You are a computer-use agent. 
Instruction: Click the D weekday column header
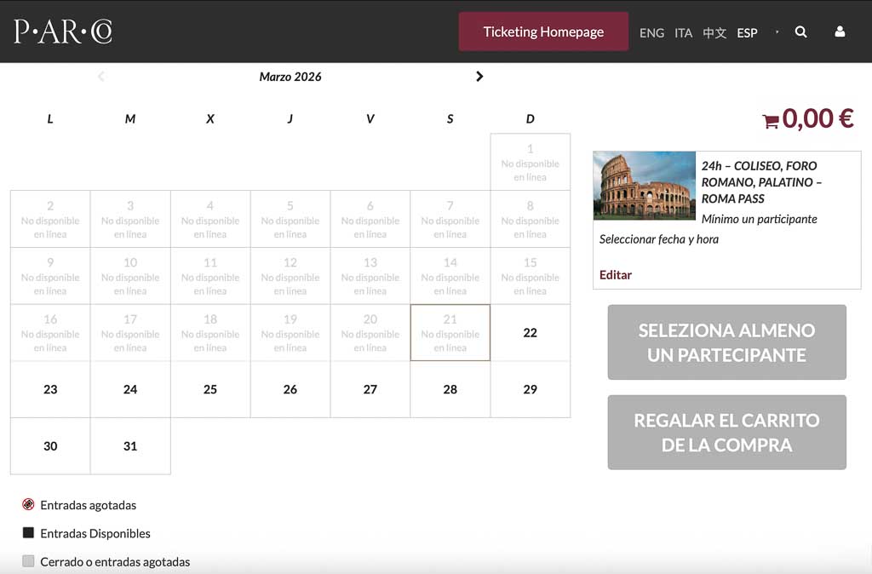(x=530, y=118)
